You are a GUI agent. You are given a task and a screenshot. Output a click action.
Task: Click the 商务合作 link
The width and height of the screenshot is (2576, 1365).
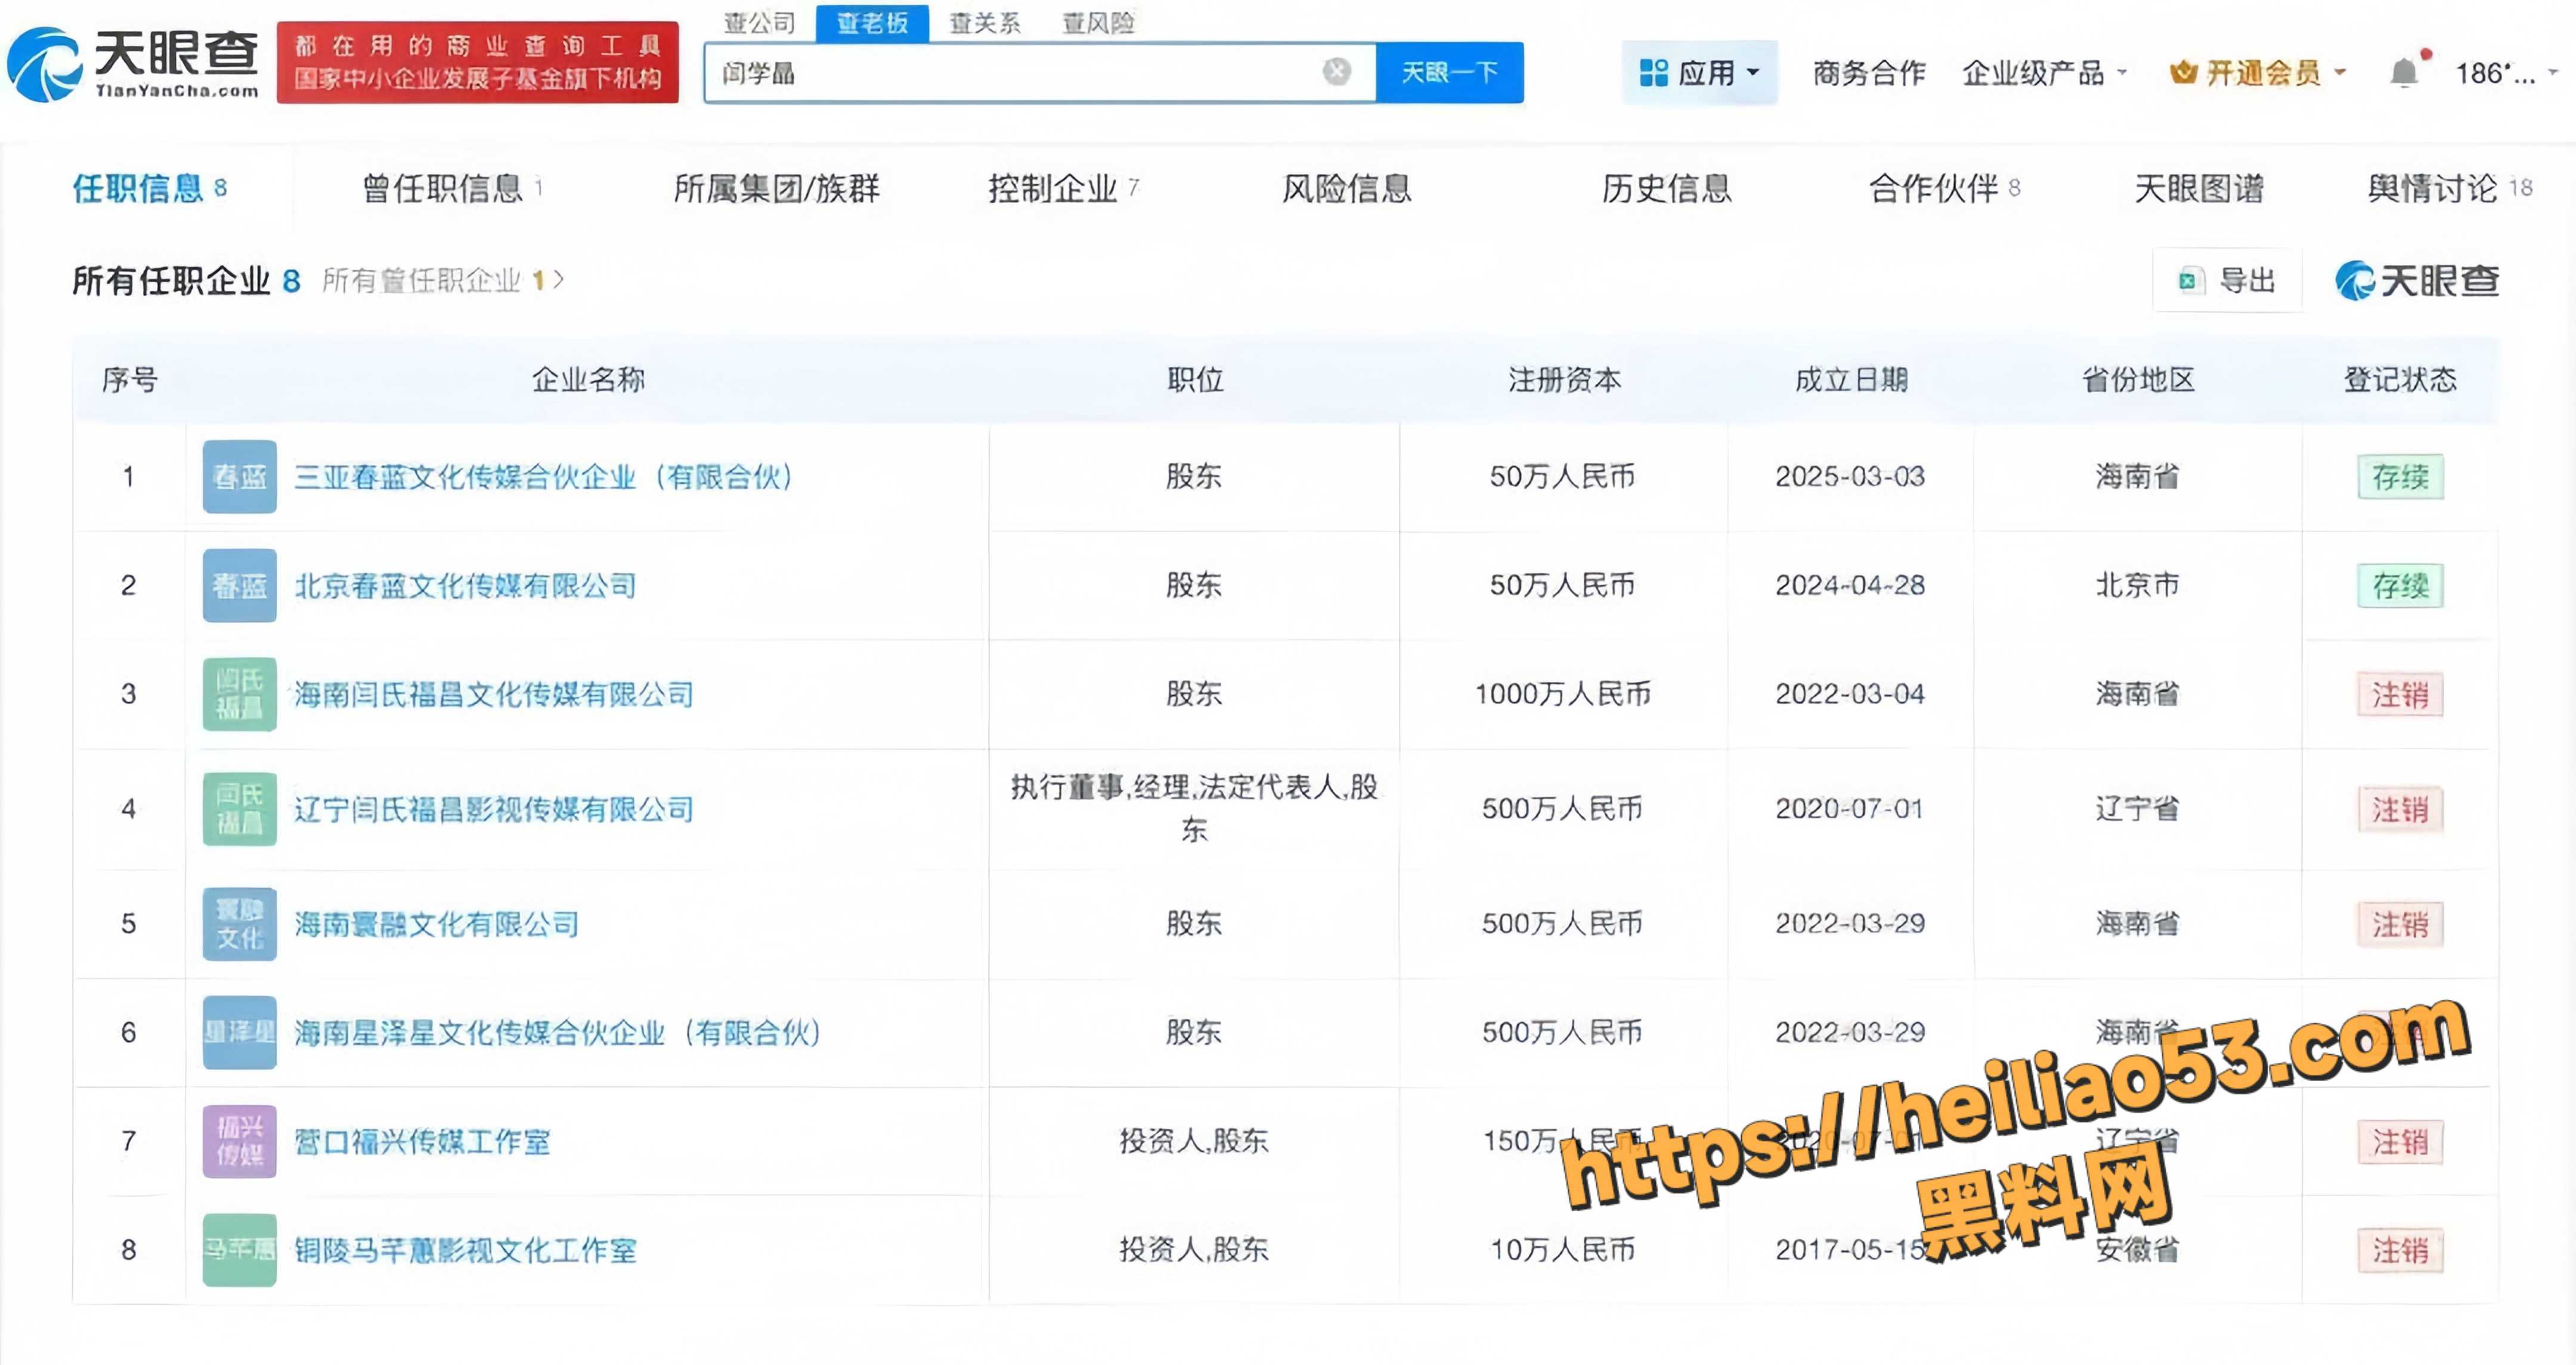click(1869, 72)
